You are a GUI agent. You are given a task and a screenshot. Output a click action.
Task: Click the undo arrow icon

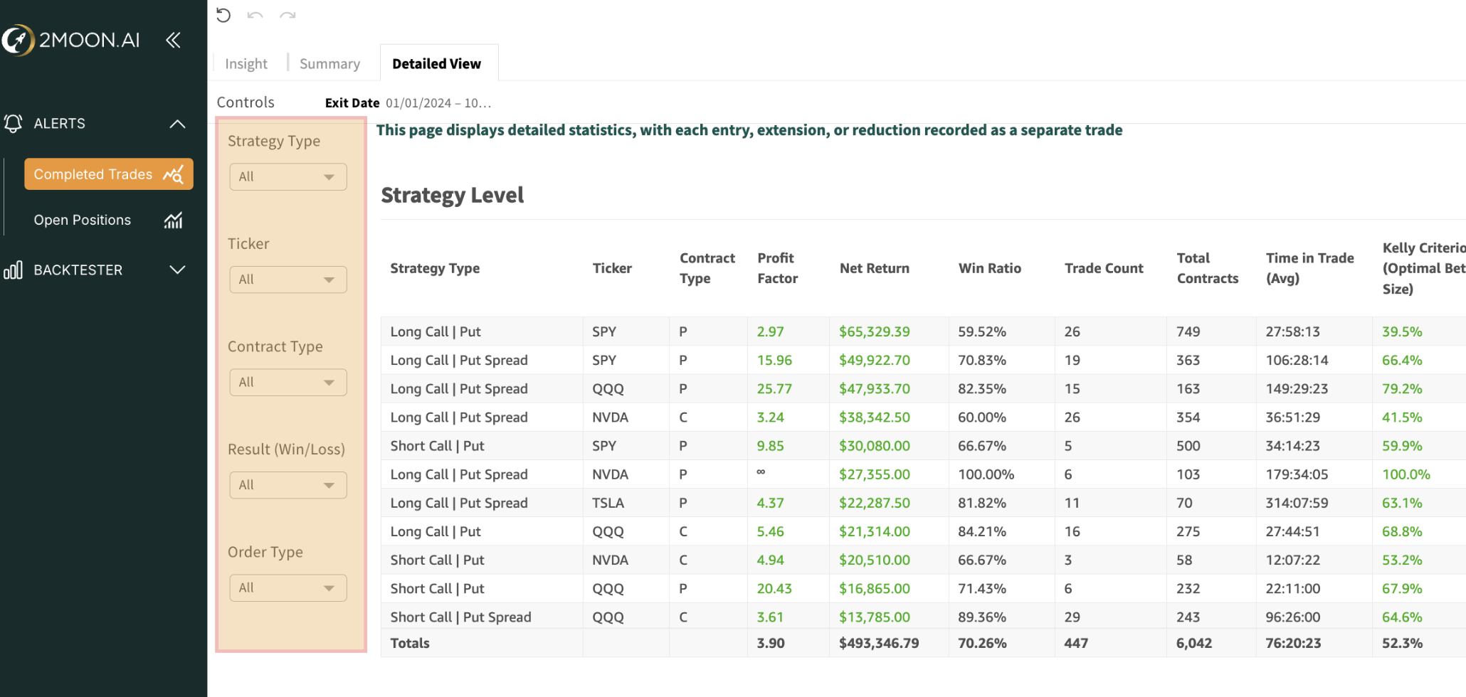click(x=255, y=15)
